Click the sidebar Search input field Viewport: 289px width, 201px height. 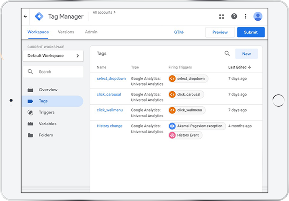tap(53, 72)
